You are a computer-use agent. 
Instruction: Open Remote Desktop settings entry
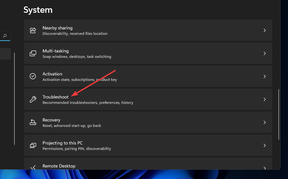pos(59,166)
